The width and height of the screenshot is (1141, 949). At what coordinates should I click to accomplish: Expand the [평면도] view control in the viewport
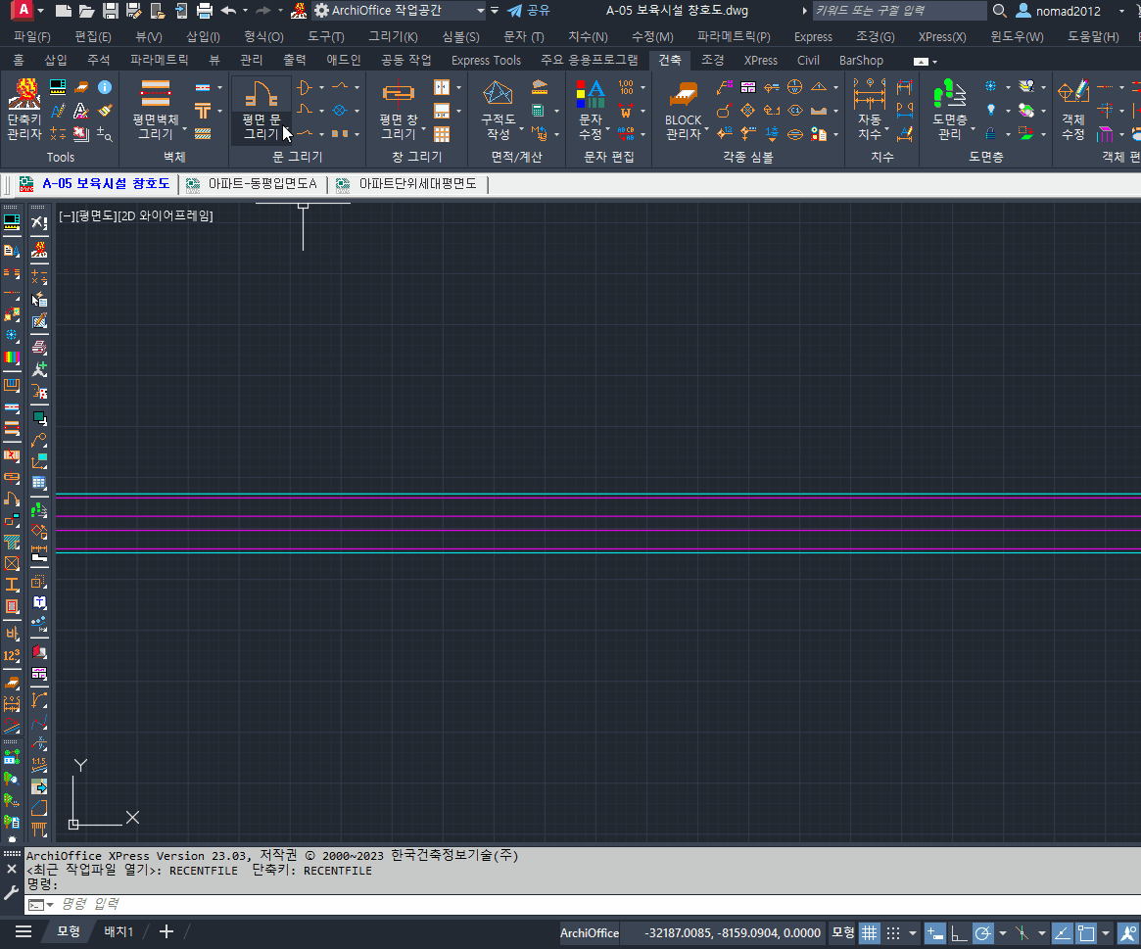95,215
